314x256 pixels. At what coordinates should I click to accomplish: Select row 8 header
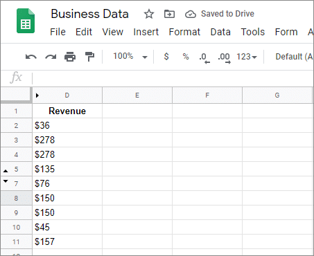(16, 198)
